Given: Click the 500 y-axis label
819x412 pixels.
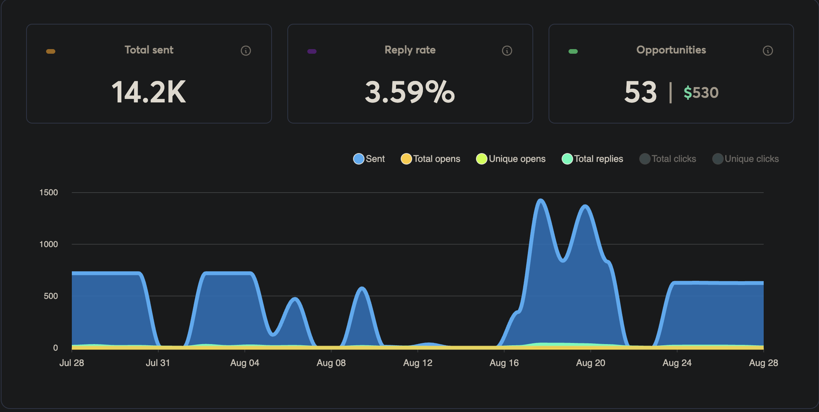Looking at the screenshot, I should [x=51, y=296].
